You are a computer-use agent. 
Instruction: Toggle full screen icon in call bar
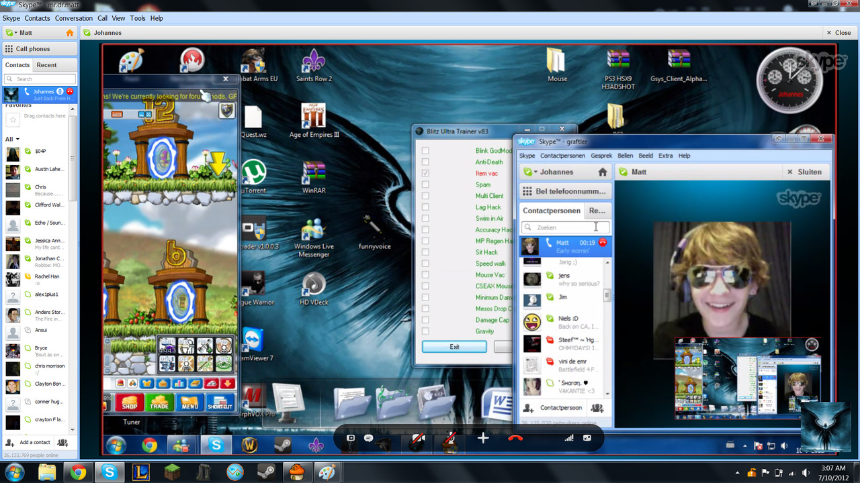click(x=587, y=438)
